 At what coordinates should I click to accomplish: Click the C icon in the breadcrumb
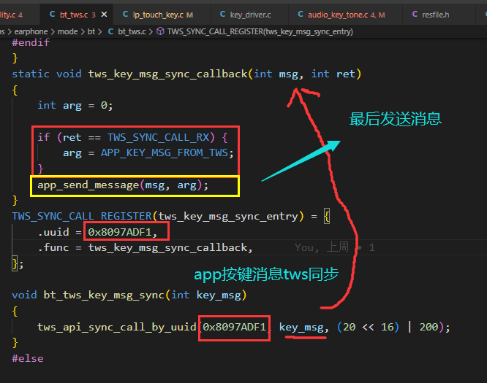coord(110,31)
